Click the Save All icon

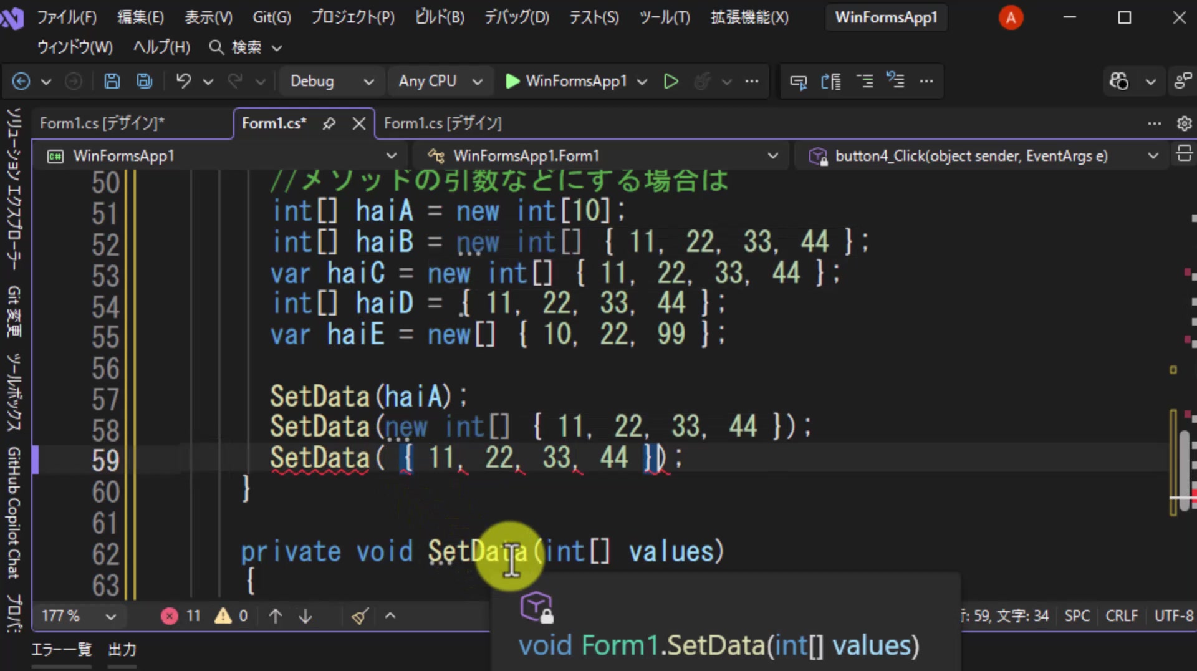pyautogui.click(x=145, y=81)
